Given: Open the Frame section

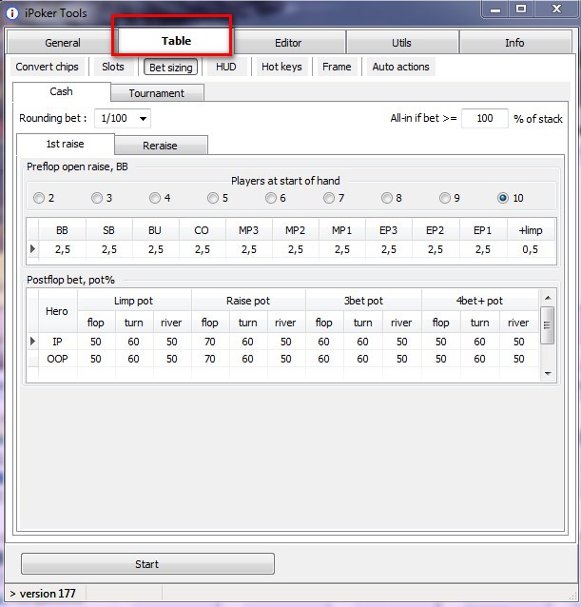Looking at the screenshot, I should tap(337, 67).
